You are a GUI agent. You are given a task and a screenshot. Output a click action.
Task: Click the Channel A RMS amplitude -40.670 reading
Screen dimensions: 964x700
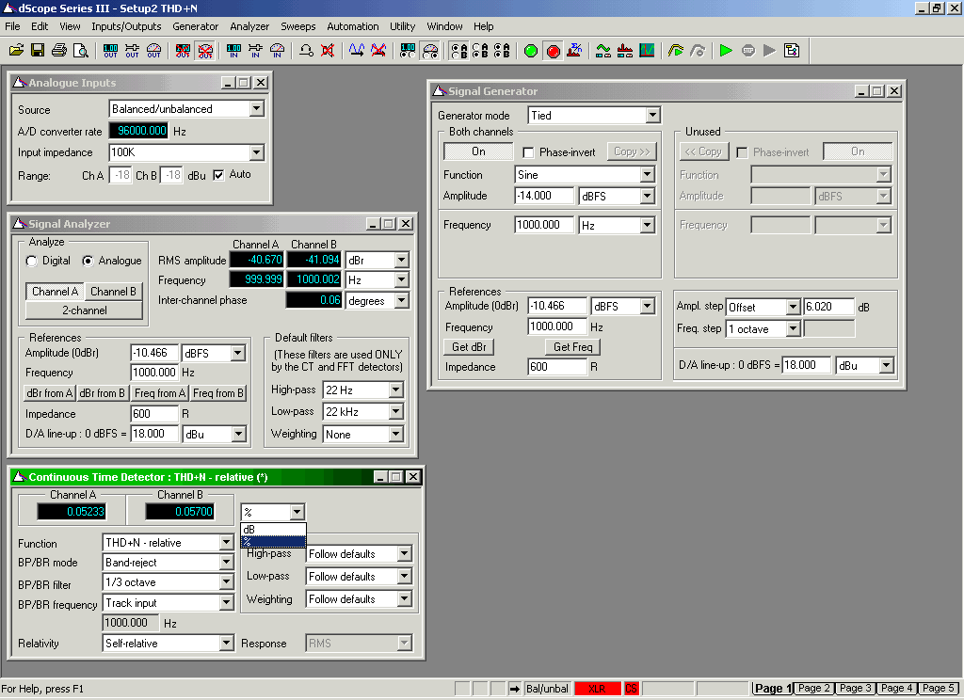coord(256,260)
